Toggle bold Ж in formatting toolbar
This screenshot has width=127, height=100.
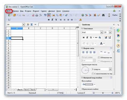tap(49, 20)
